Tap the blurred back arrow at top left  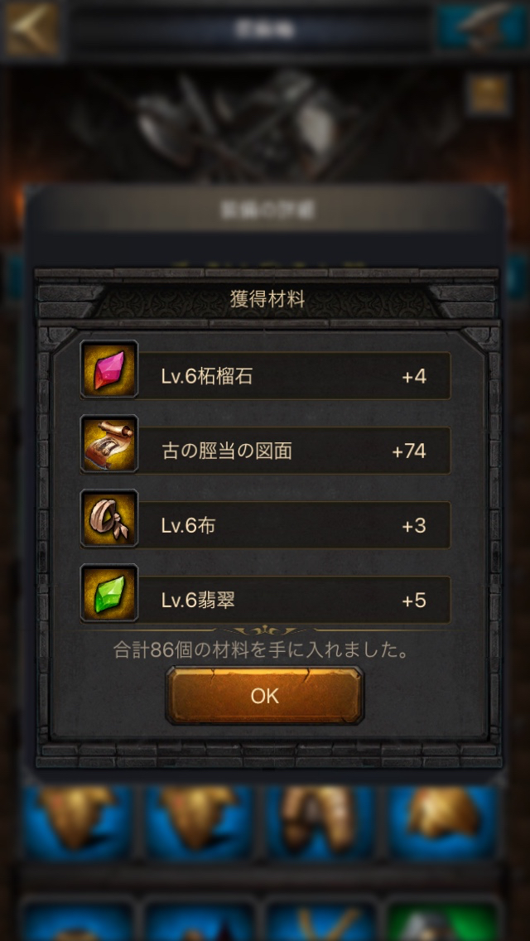[32, 28]
